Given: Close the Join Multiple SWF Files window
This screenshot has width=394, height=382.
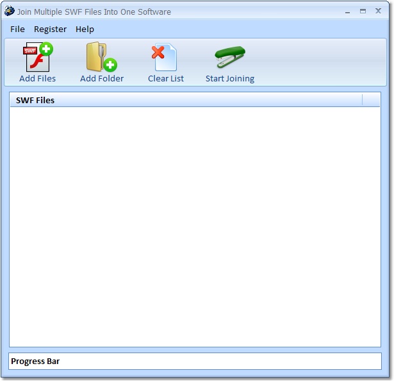Looking at the screenshot, I should pos(378,11).
